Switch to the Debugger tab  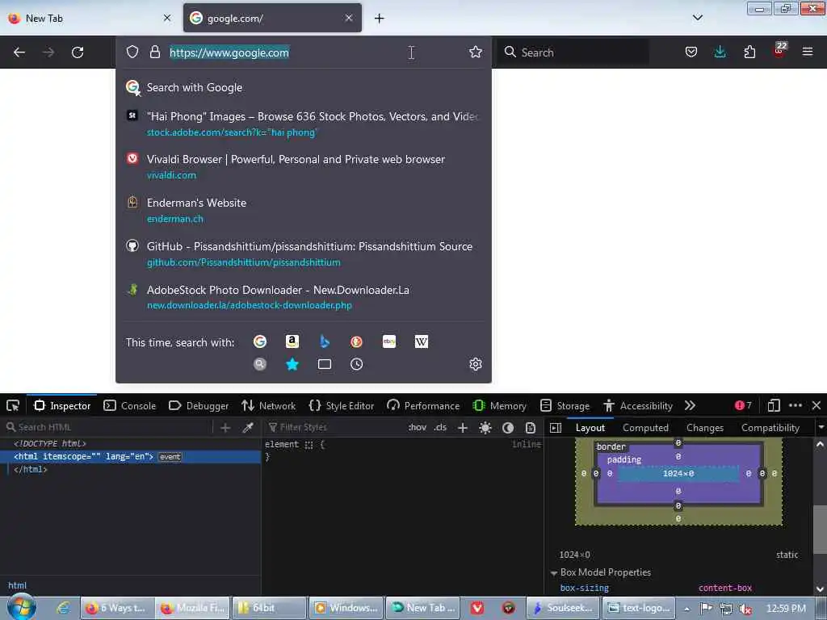coord(199,405)
